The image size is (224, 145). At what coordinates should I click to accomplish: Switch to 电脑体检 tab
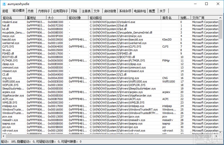[140, 11]
